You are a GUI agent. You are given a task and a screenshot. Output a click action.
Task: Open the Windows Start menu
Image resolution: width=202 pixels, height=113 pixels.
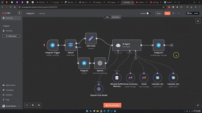pyautogui.click(x=87, y=111)
